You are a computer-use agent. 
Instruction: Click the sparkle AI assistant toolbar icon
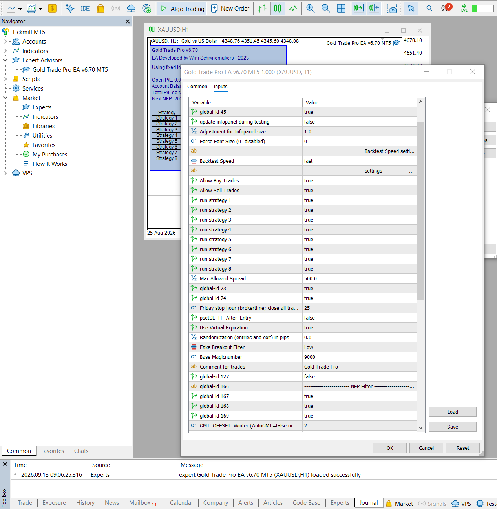point(70,8)
